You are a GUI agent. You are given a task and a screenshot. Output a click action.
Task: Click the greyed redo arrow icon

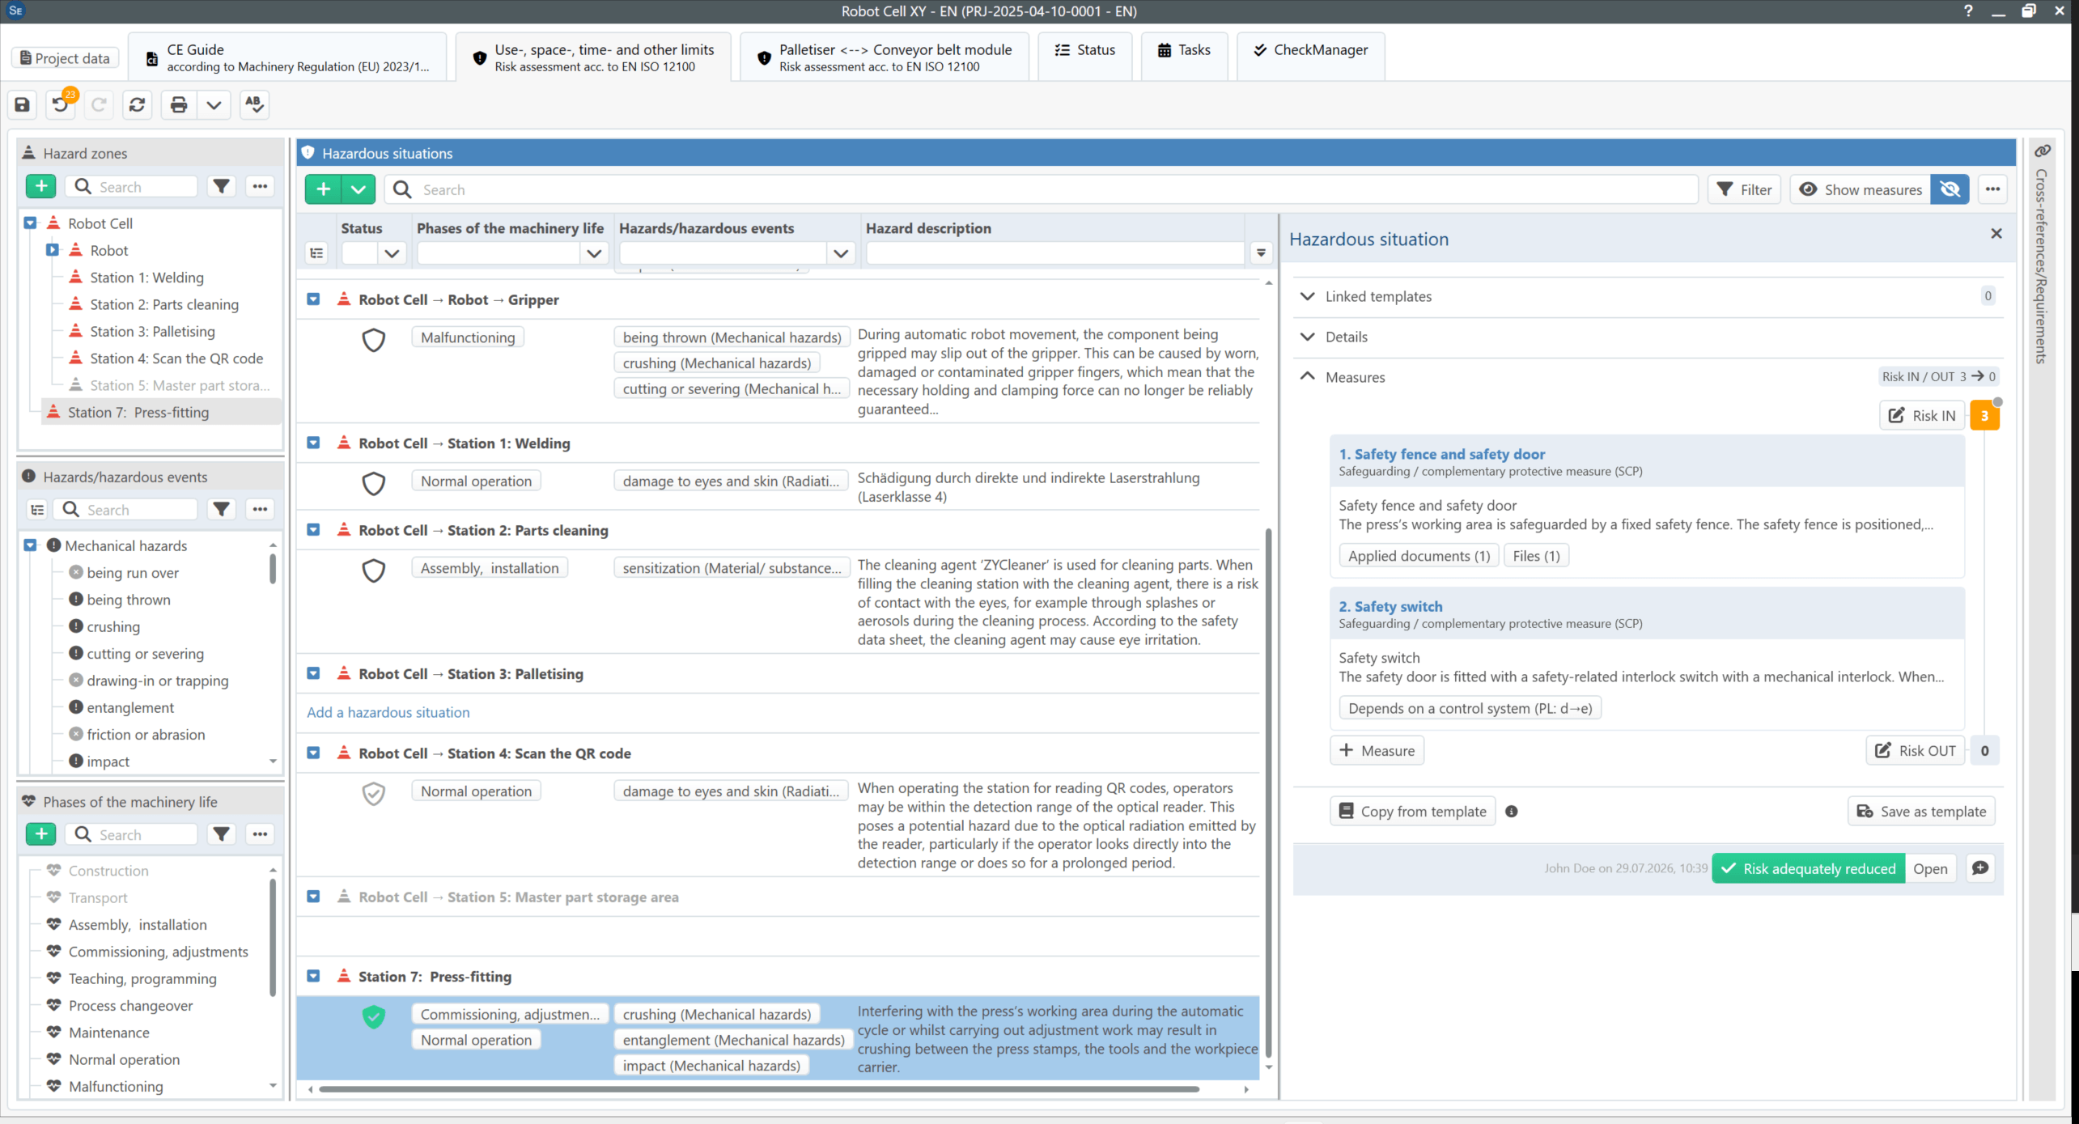coord(99,104)
